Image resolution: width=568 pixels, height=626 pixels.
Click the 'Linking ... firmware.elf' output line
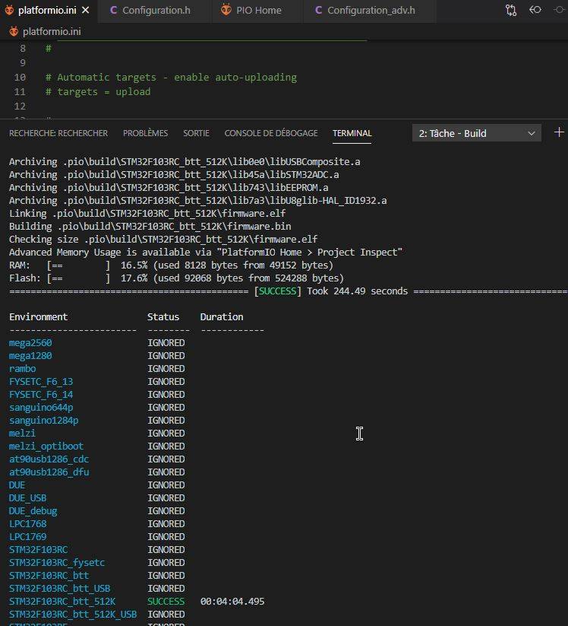tap(147, 214)
